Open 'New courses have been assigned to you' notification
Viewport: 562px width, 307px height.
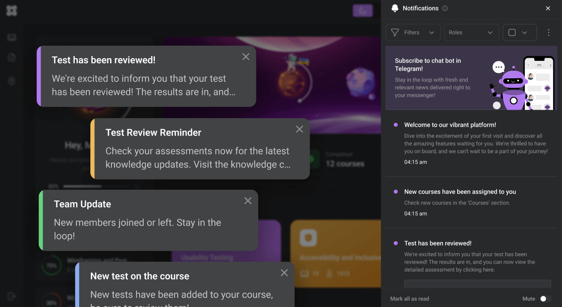click(472, 203)
